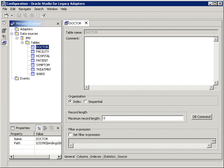This screenshot has width=224, height=168.
Task: Select the Index organization radio button
Action: click(70, 101)
